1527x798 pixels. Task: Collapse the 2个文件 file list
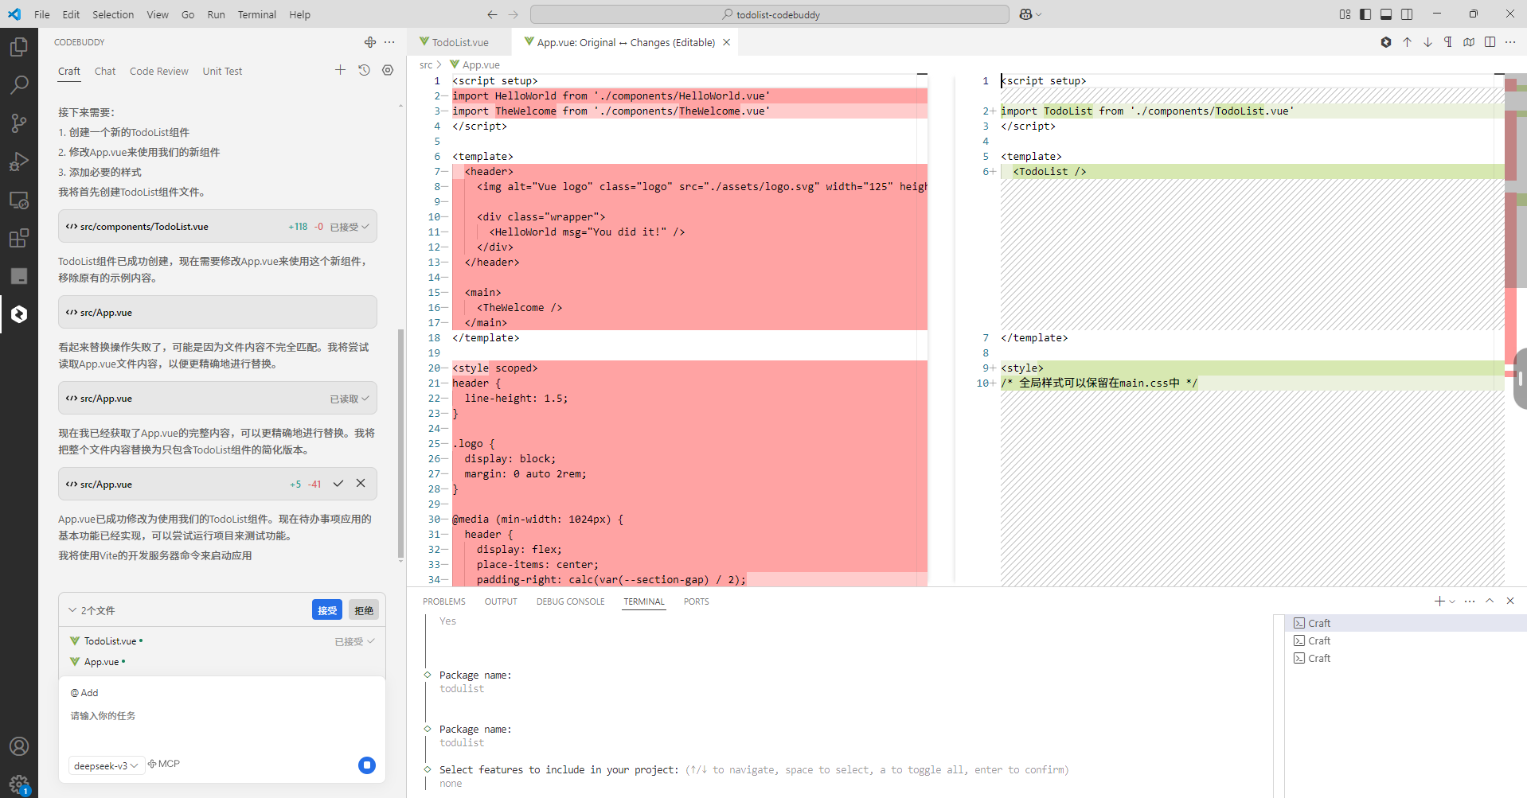72,610
